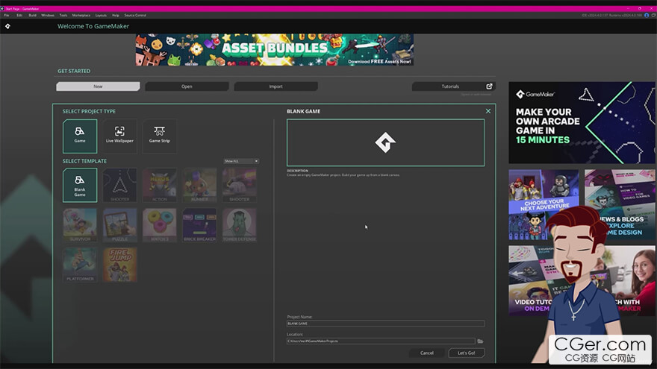Open the Layouts menu

click(101, 15)
